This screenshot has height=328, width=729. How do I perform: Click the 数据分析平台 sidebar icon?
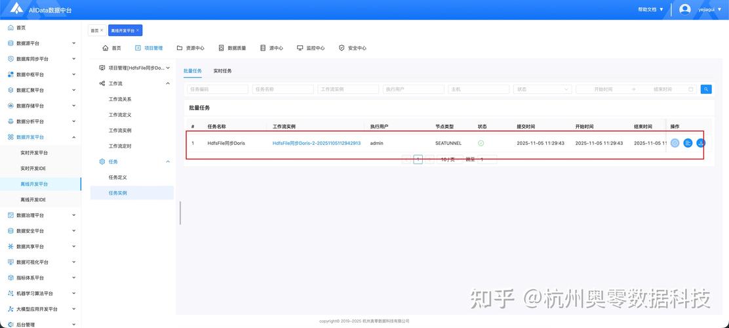(x=10, y=121)
